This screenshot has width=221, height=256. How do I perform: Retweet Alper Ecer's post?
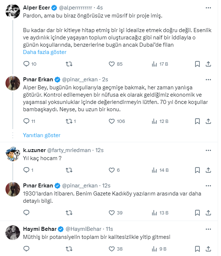tap(68, 64)
